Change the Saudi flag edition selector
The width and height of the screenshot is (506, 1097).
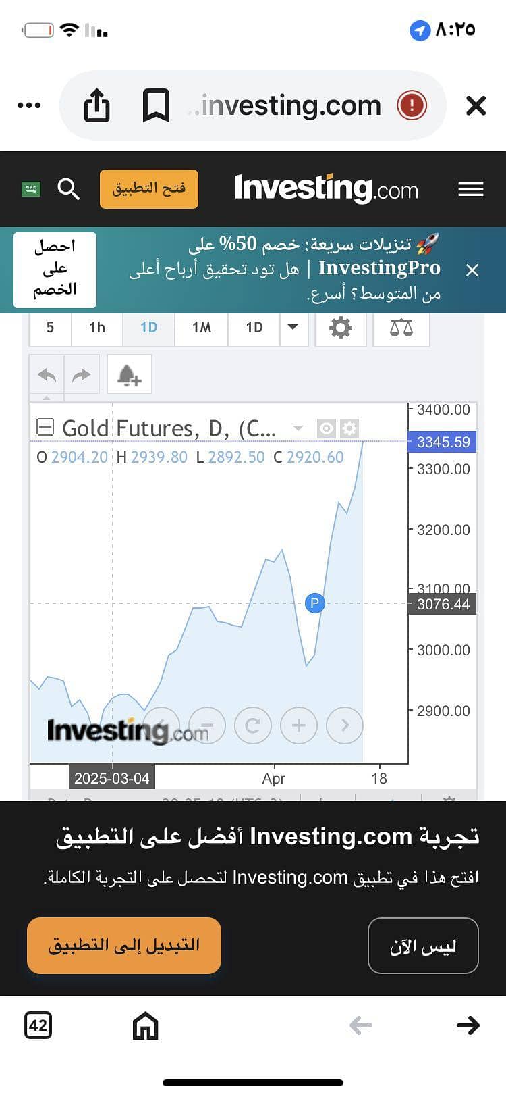click(x=31, y=189)
